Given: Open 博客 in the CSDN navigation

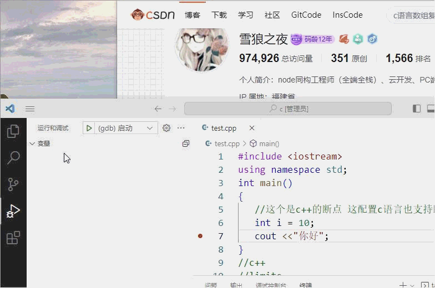Looking at the screenshot, I should coord(193,15).
